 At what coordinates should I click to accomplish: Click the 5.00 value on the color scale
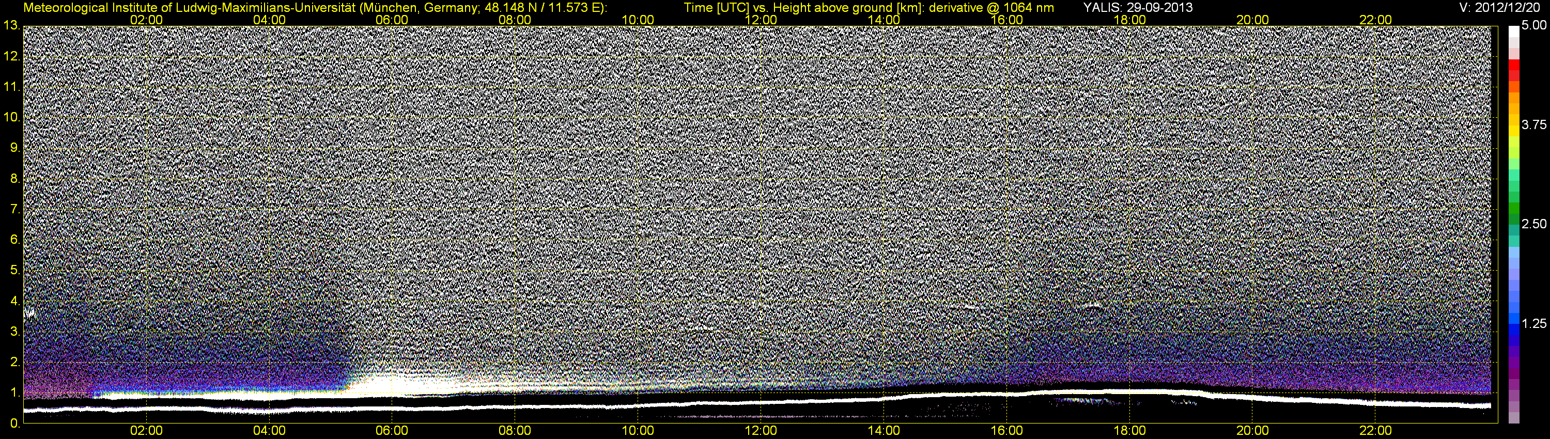pos(1533,26)
